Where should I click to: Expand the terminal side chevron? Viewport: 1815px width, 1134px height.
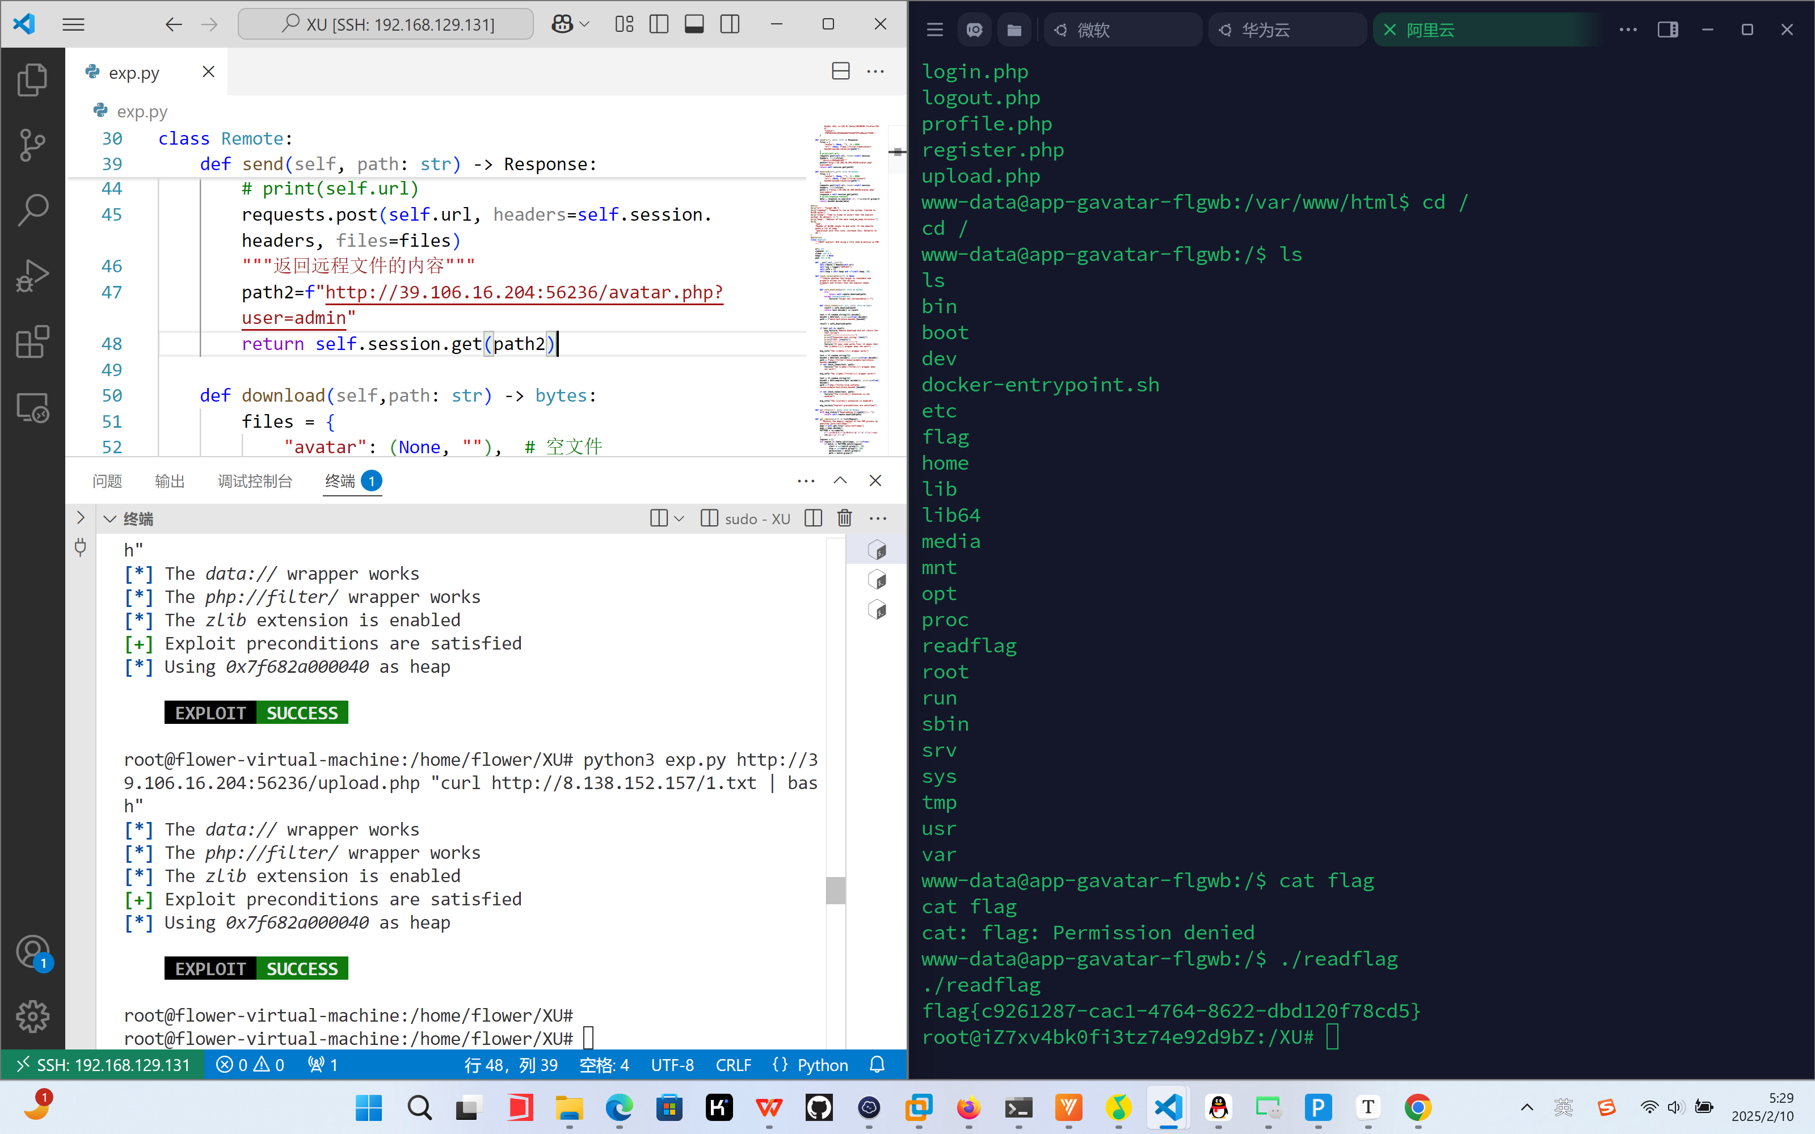pyautogui.click(x=80, y=518)
